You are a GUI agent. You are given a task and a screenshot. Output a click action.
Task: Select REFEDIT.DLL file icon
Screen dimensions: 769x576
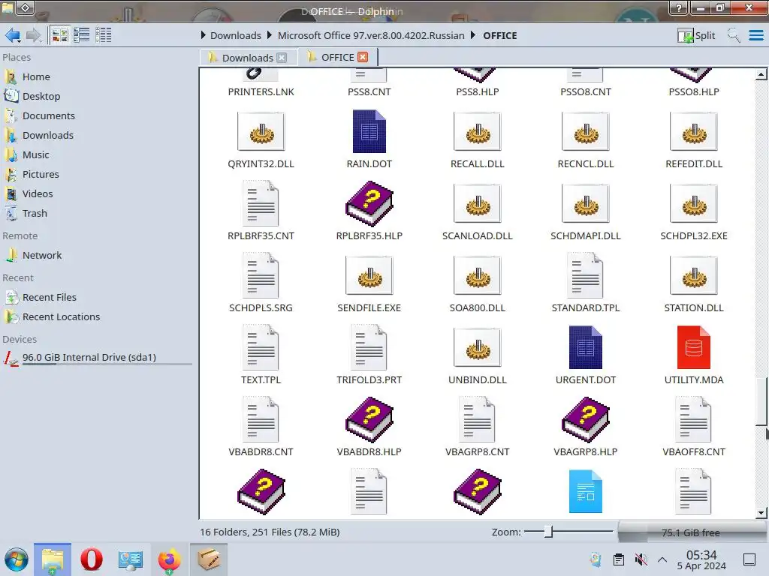pyautogui.click(x=694, y=132)
